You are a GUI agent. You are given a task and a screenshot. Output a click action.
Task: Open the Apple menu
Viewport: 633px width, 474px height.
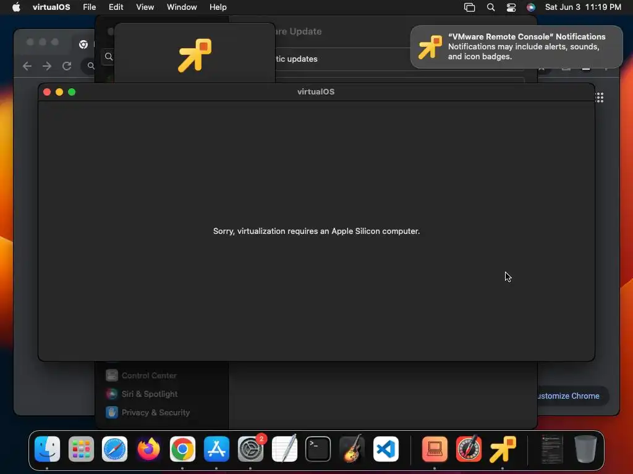(x=16, y=7)
